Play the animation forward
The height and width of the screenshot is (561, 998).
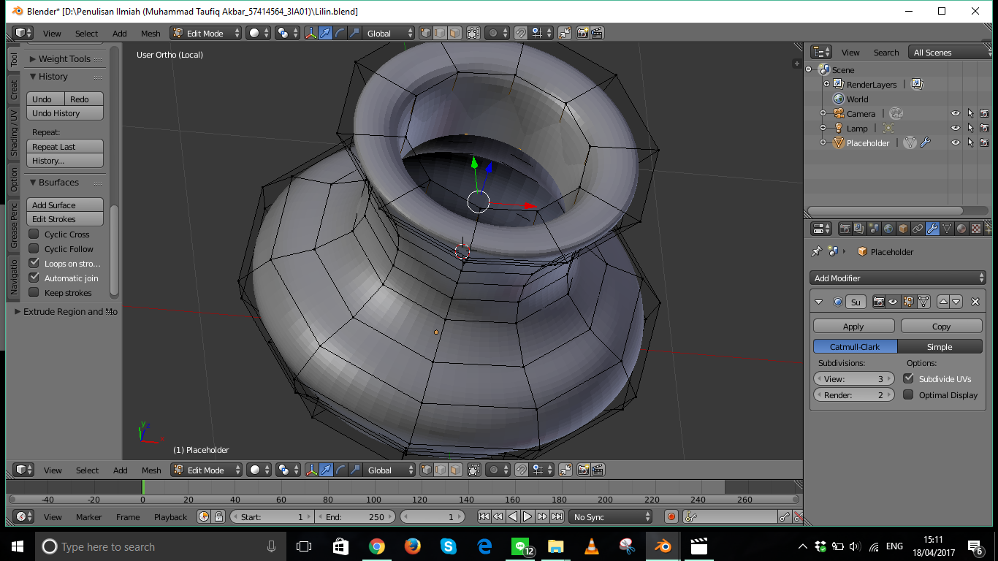tap(527, 517)
